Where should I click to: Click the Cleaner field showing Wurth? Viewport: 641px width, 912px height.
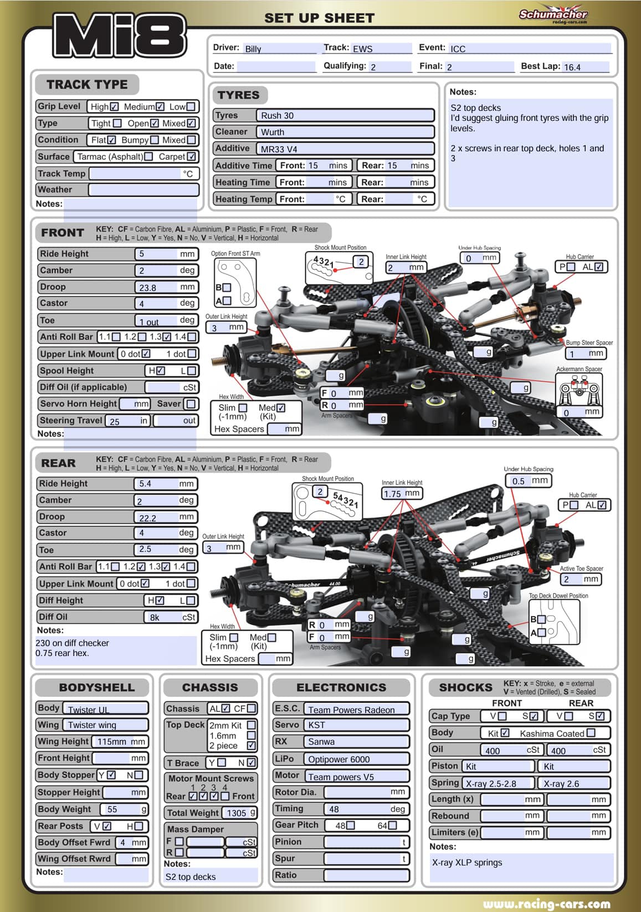[345, 132]
